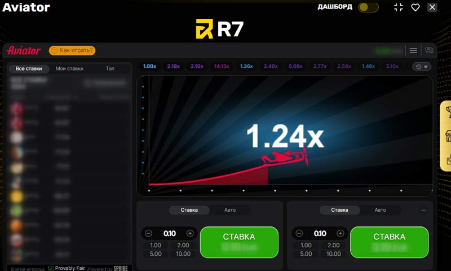Image resolution: width=451 pixels, height=271 pixels.
Task: Click the minus icon in left bet panel
Action: click(149, 234)
